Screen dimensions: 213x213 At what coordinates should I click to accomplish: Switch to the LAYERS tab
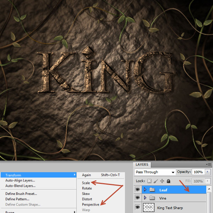tap(142, 165)
